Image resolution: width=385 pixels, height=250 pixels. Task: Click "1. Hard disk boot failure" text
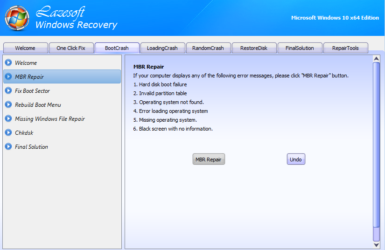pyautogui.click(x=160, y=84)
